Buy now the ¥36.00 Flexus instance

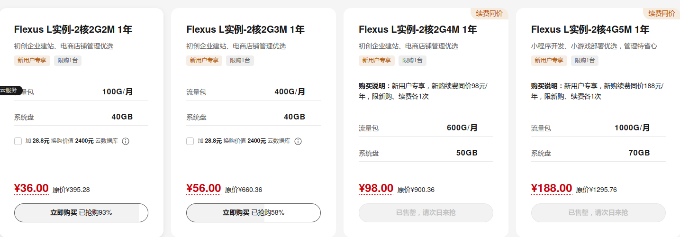click(x=81, y=213)
